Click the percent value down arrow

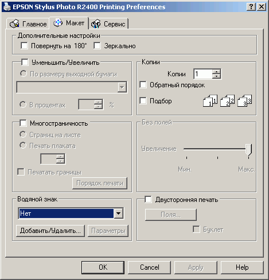pyautogui.click(x=98, y=107)
